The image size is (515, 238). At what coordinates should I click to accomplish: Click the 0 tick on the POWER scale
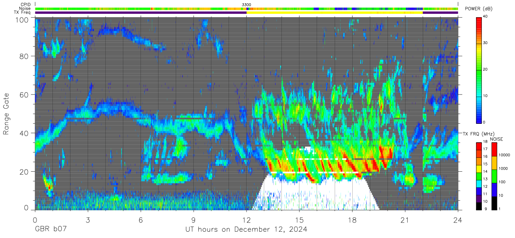tap(484, 122)
